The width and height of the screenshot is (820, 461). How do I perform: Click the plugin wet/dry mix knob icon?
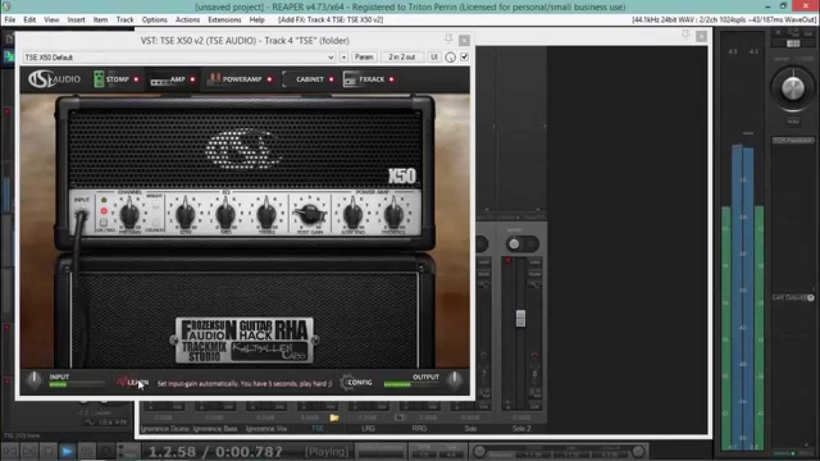point(450,57)
